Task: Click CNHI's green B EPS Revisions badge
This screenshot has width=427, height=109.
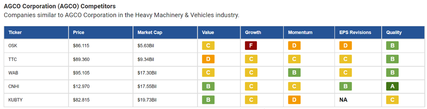Action: click(x=345, y=86)
